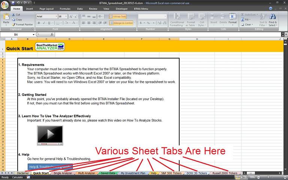
Task: Switch to the Page Layout ribbon tab
Action: (x=46, y=8)
